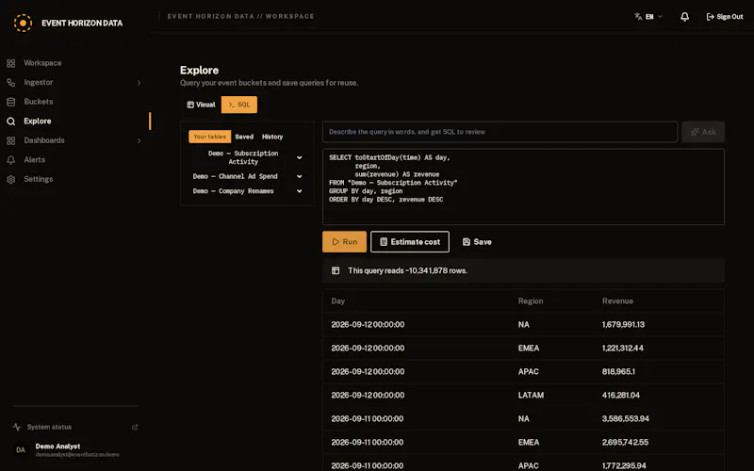
Task: Click the Ingestor sidebar icon
Action: 11,83
